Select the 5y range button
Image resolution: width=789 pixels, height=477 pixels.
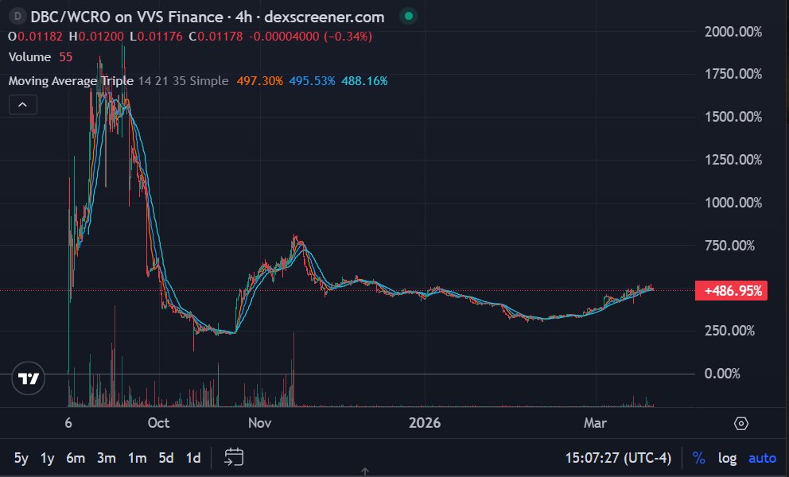point(21,458)
